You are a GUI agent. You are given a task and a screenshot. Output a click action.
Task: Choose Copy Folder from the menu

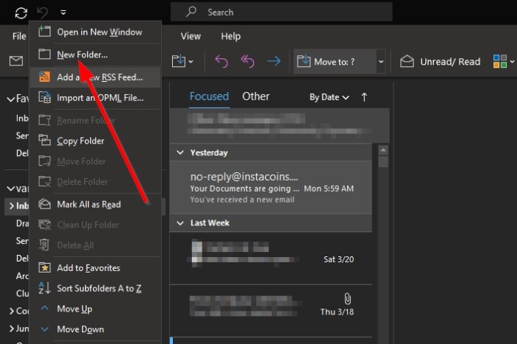pos(95,141)
